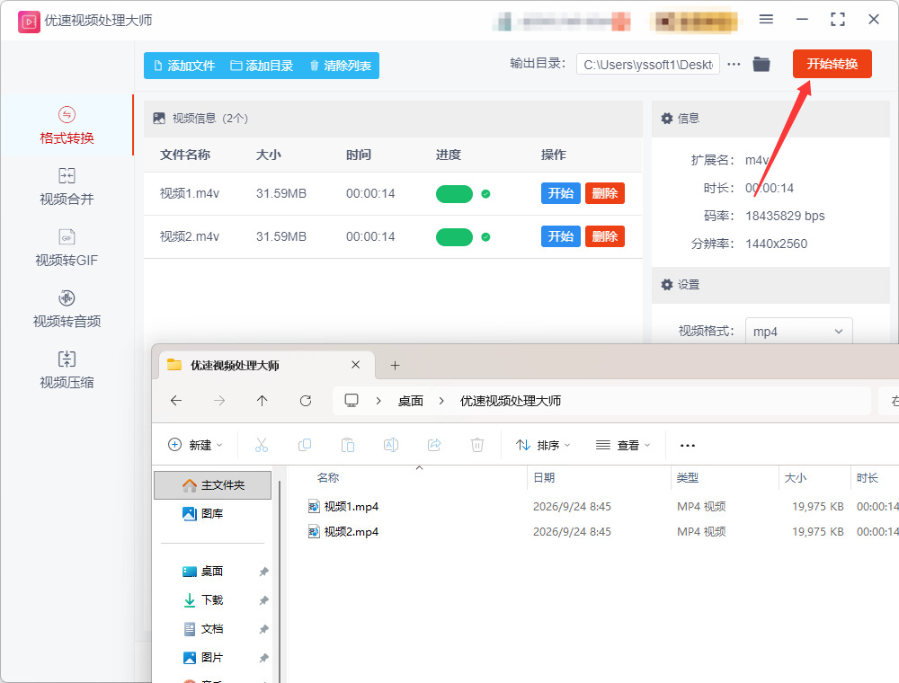
Task: Open the 排序 sort dropdown
Action: tap(543, 445)
